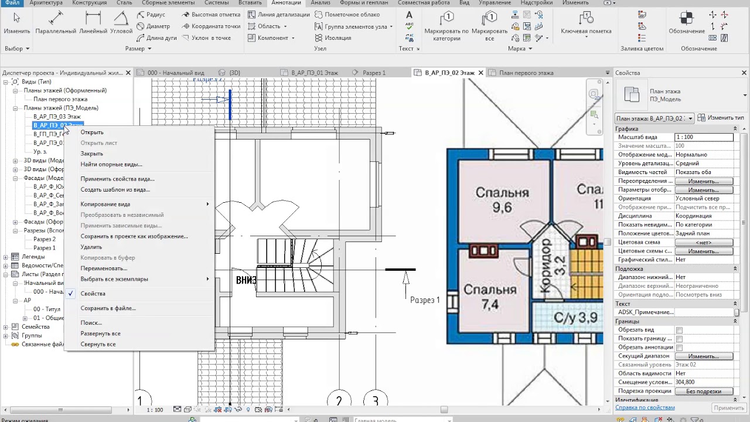Collapse the Графика properties section
Screen dimensions: 750x422
pyautogui.click(x=735, y=128)
